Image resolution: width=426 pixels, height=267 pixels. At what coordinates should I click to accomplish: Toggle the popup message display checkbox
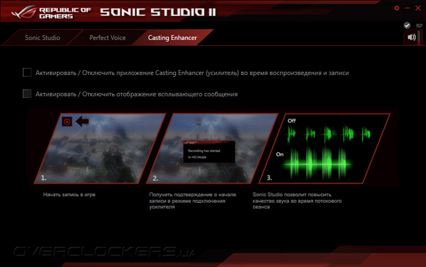27,93
